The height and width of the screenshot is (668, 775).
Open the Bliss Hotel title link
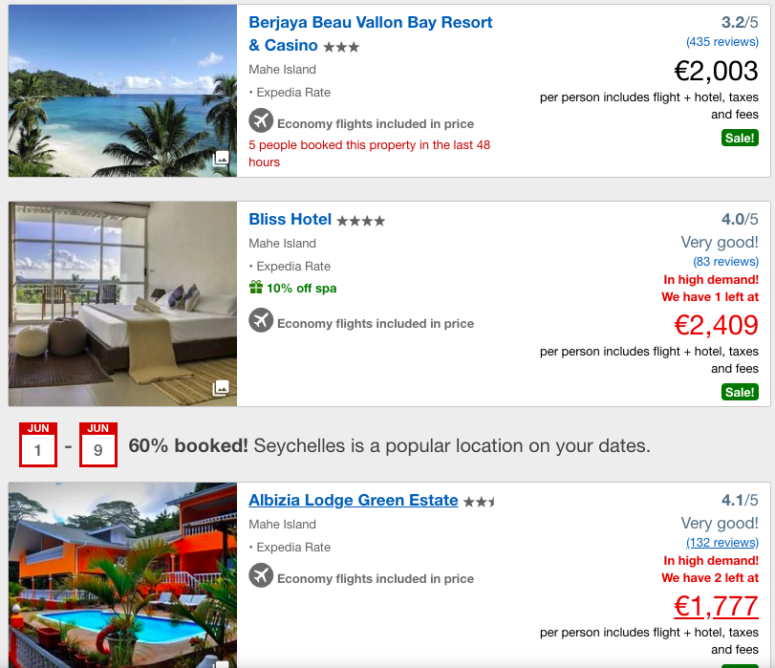coord(291,219)
